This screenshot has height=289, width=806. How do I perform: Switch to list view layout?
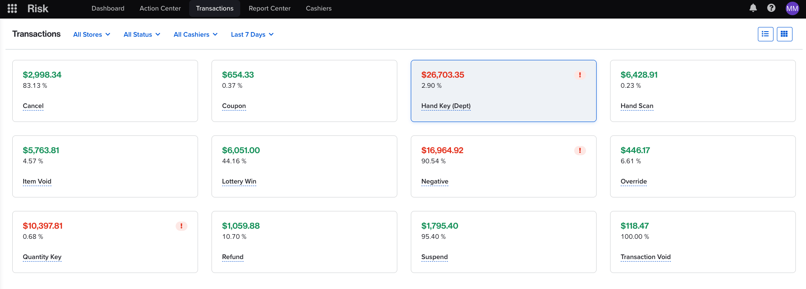765,34
